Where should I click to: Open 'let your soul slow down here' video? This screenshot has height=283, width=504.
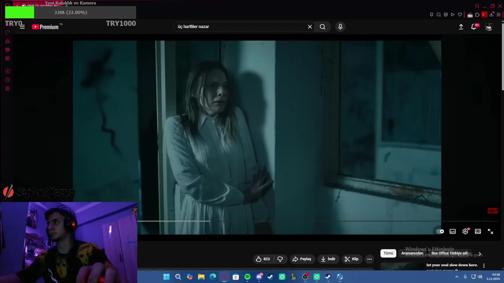(x=452, y=265)
